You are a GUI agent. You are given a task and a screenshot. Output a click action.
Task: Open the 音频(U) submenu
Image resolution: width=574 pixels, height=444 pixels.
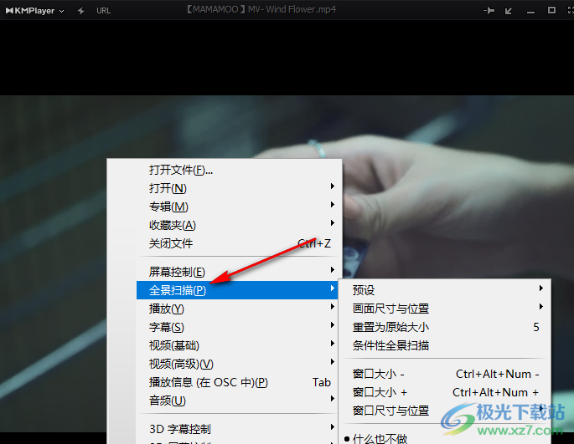pyautogui.click(x=237, y=401)
